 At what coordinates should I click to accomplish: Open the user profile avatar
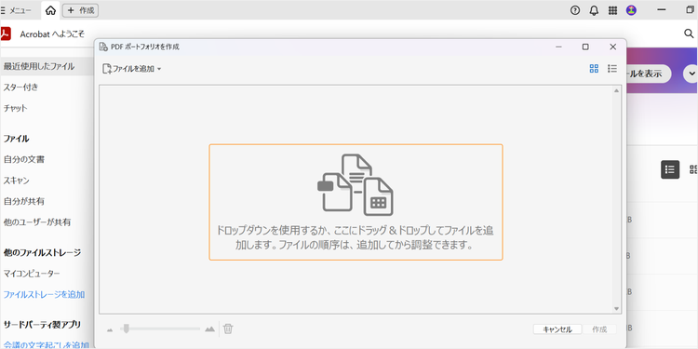pos(631,10)
